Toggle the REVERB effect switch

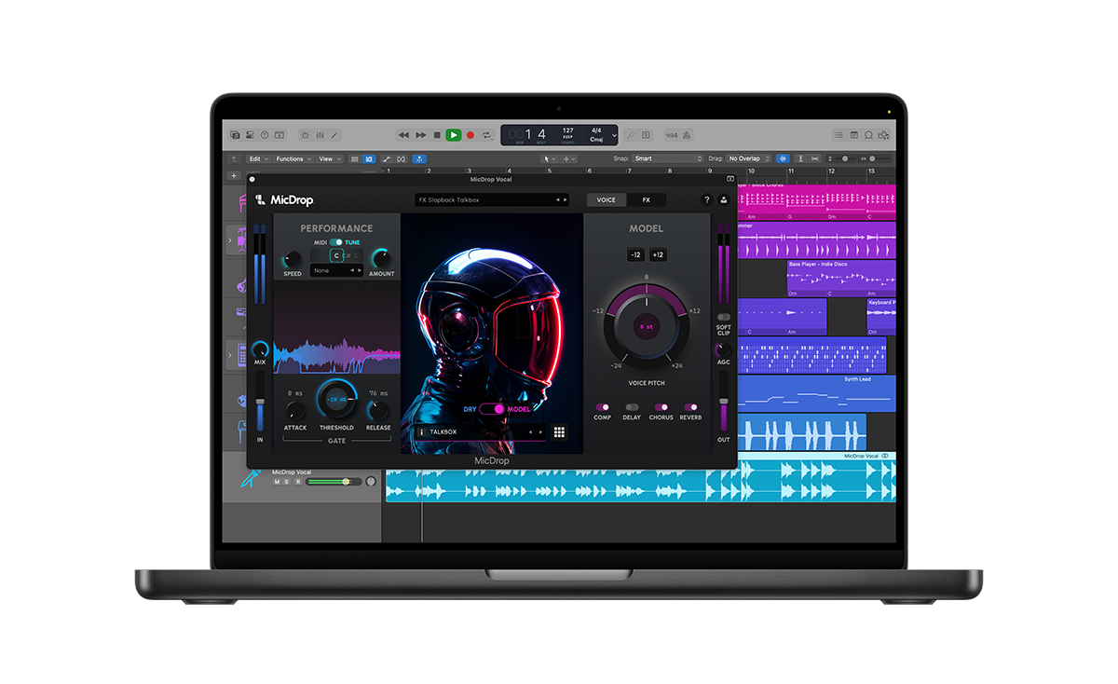point(690,407)
